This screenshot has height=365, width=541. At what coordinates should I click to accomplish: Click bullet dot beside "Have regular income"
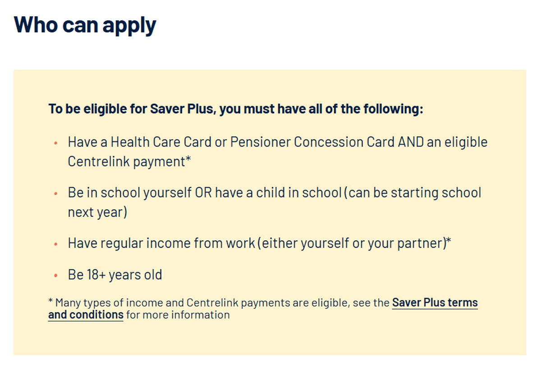56,244
